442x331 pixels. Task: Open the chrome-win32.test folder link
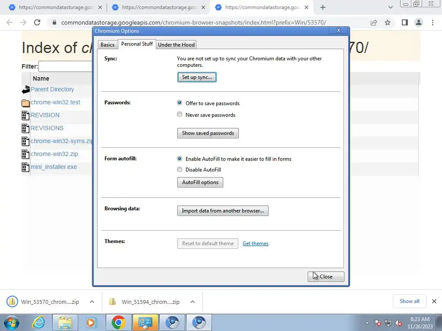point(55,102)
